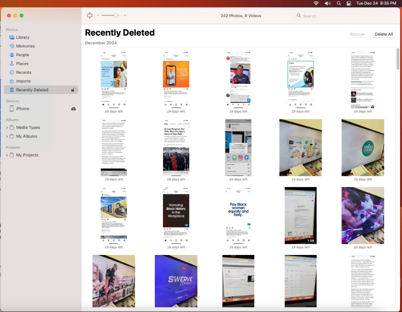The width and height of the screenshot is (402, 312).
Task: Expand the Media Types album group
Action: pos(7,127)
